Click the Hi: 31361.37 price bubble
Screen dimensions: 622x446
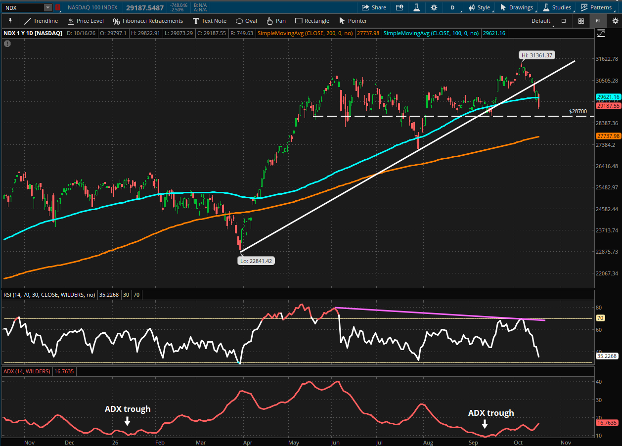tap(536, 55)
